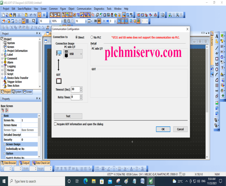Switch to the Data Check List tab
This screenshot has width=226, height=186.
41,163
